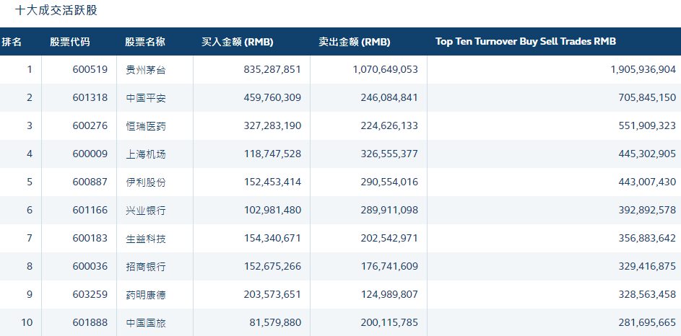The height and width of the screenshot is (336, 681).
Task: Click buy amount 81,579,880
Action: coord(275,322)
